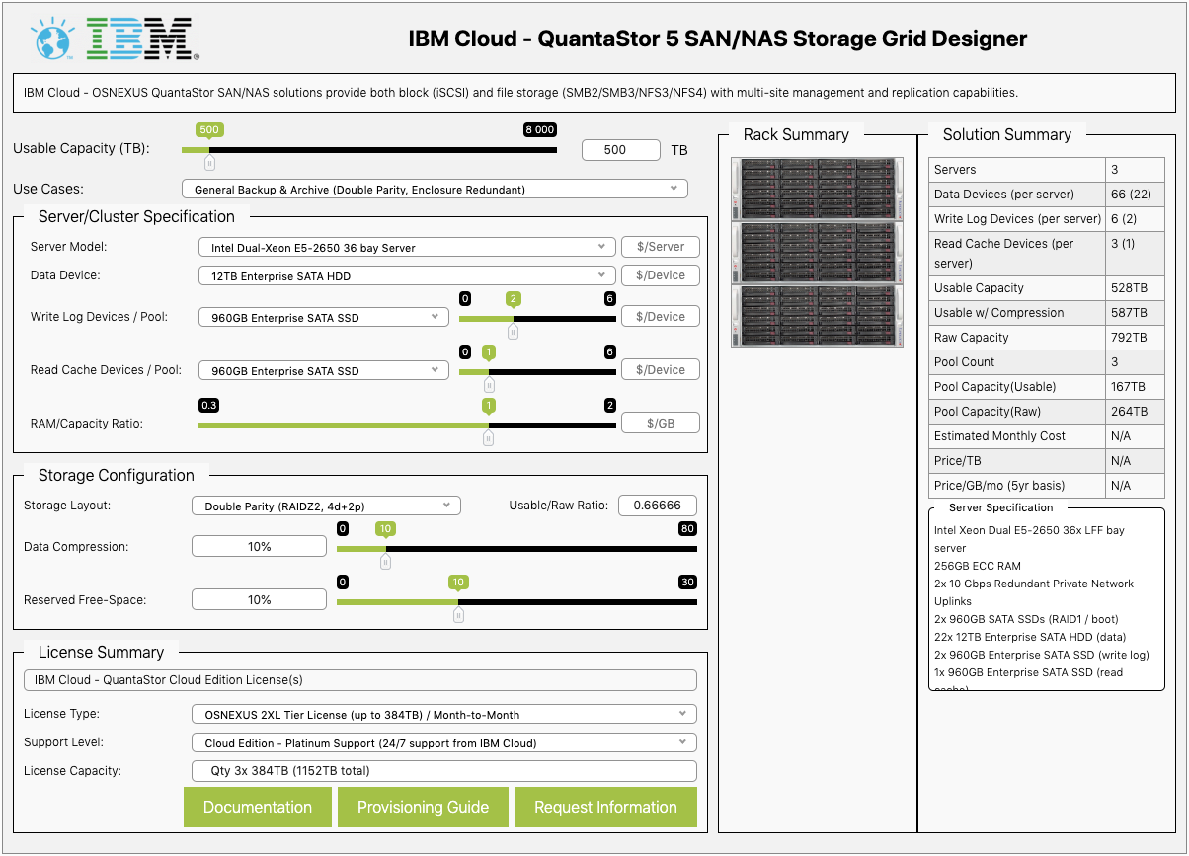The width and height of the screenshot is (1189, 856).
Task: Open Write Log Devices type dropdown
Action: click(x=323, y=317)
